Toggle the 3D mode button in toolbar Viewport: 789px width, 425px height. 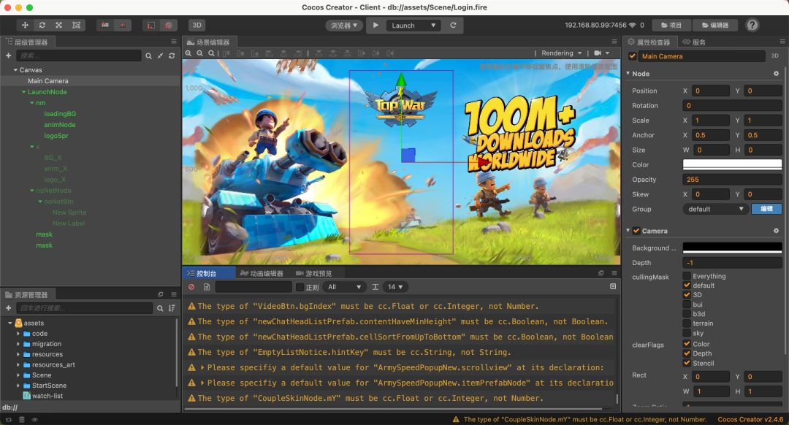tap(197, 25)
